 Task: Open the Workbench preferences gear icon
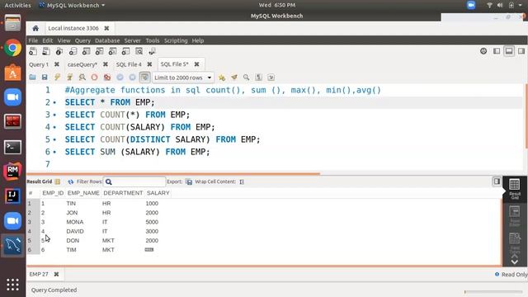pyautogui.click(x=483, y=51)
